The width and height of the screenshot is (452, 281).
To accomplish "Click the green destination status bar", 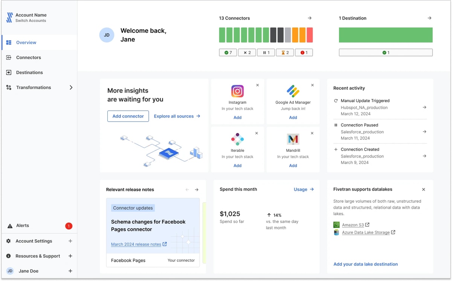I will point(386,35).
